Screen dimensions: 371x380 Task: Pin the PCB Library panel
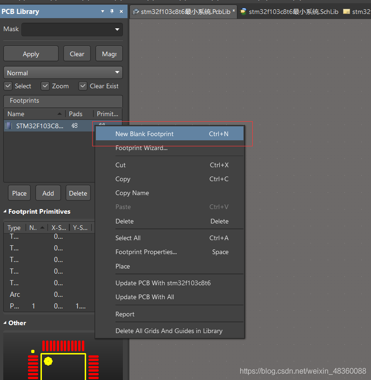coord(112,12)
